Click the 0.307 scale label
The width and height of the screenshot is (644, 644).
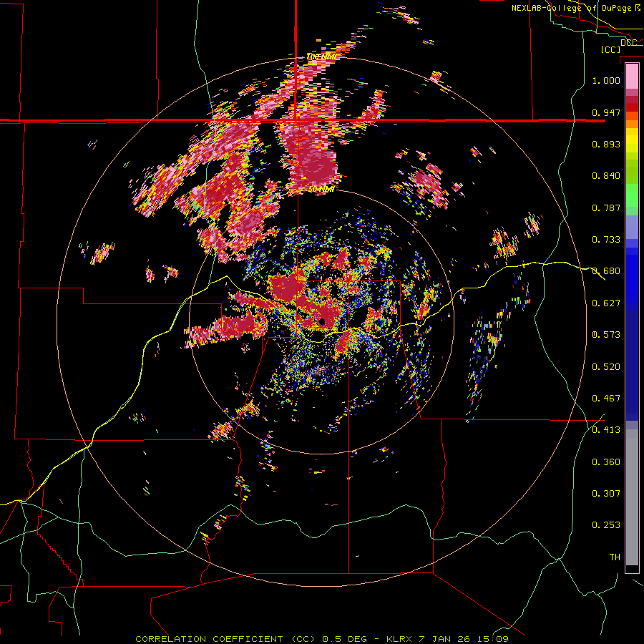606,494
